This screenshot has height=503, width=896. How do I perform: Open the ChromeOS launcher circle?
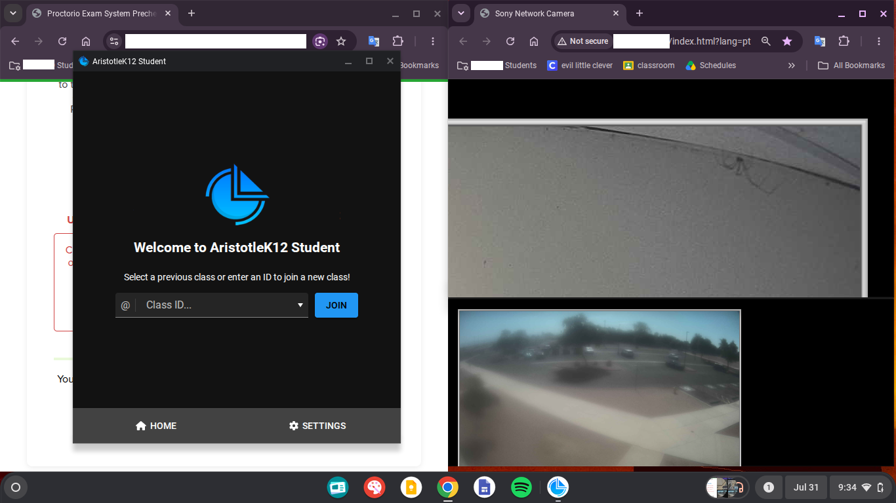click(16, 487)
